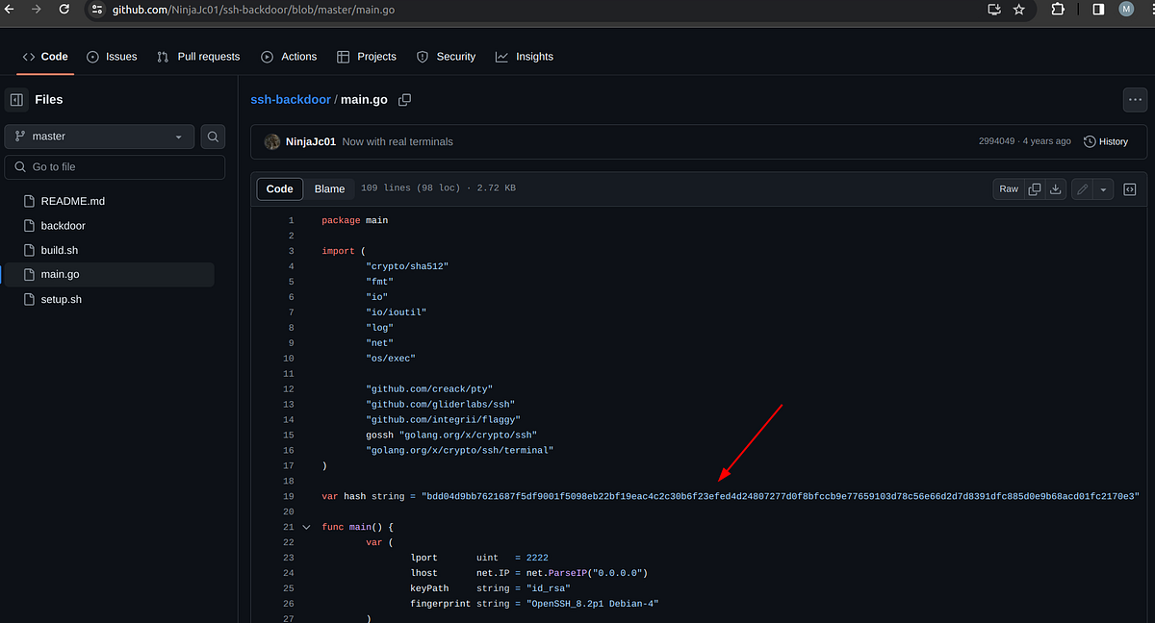Screen dimensions: 1155x623
Task: Click the search files magnifier button
Action: (x=213, y=137)
